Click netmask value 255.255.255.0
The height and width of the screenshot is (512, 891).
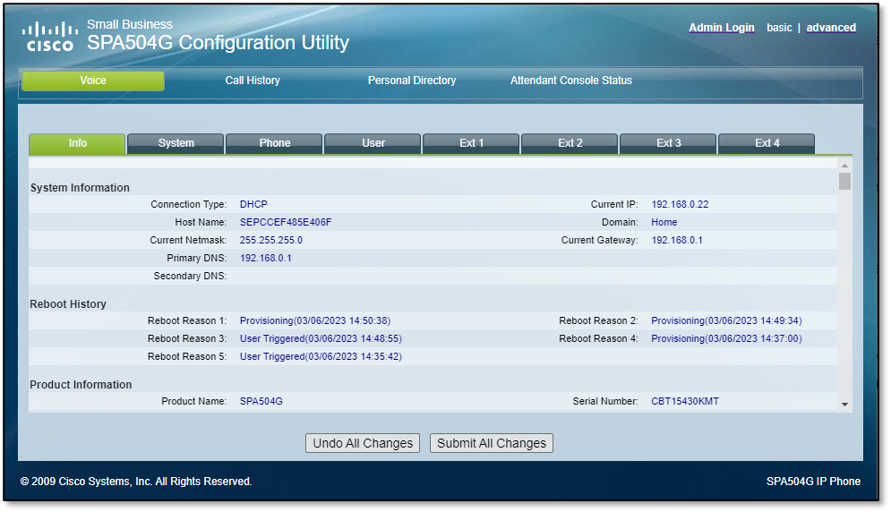(x=271, y=240)
